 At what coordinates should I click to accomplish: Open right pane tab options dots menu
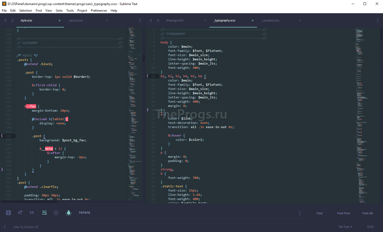pos(378,20)
